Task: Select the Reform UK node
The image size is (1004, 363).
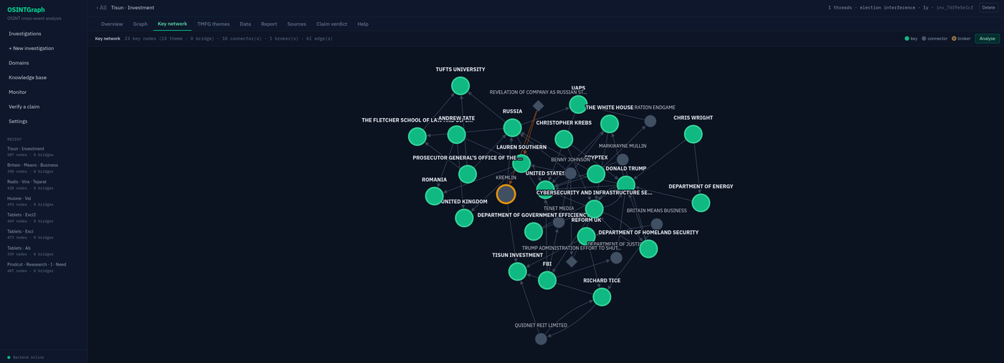Action: 586,236
